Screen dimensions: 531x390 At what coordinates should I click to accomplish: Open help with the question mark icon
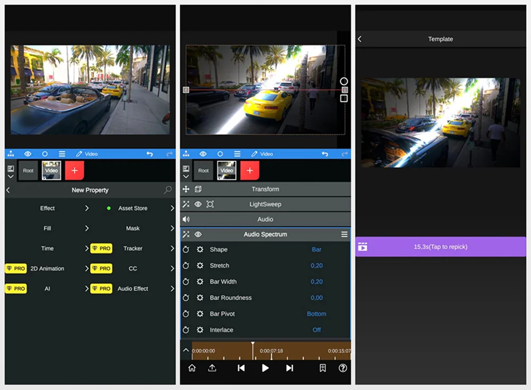[x=342, y=368]
